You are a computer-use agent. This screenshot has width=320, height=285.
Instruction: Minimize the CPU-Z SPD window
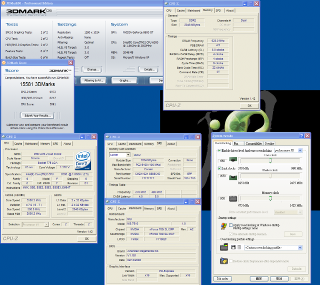tap(186, 137)
